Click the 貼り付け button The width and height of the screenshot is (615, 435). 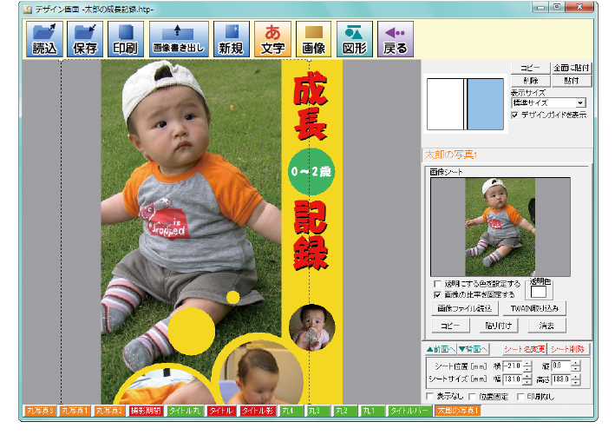click(x=499, y=326)
